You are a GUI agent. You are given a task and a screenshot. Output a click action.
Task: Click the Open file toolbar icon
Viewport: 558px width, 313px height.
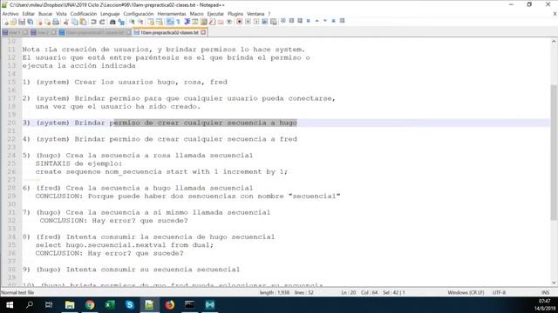point(13,22)
